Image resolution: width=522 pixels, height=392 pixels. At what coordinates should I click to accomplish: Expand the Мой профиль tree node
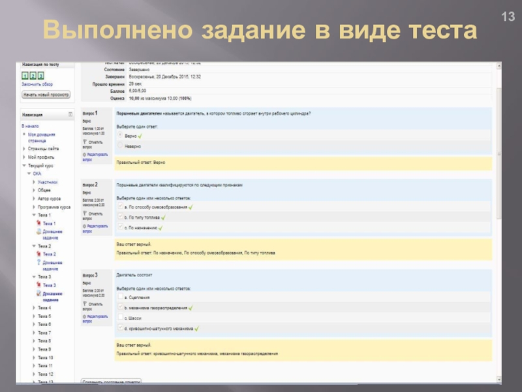(x=24, y=157)
